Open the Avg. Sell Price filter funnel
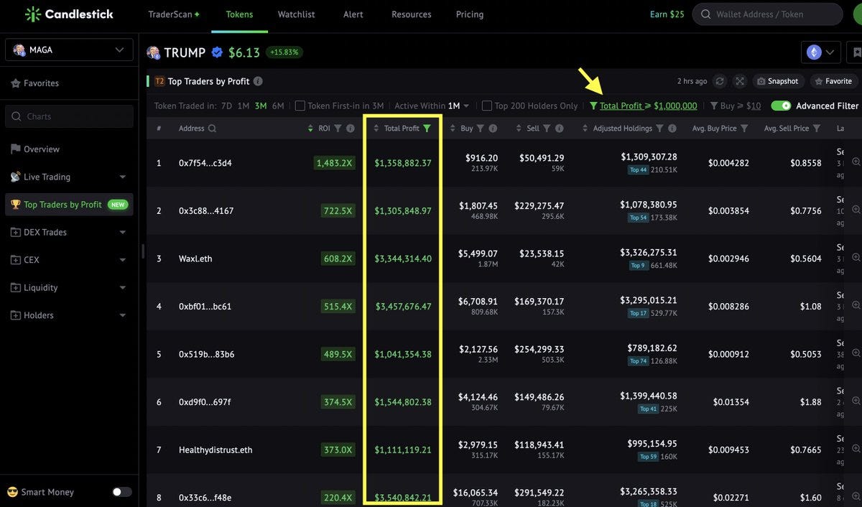The height and width of the screenshot is (507, 862). coord(817,129)
